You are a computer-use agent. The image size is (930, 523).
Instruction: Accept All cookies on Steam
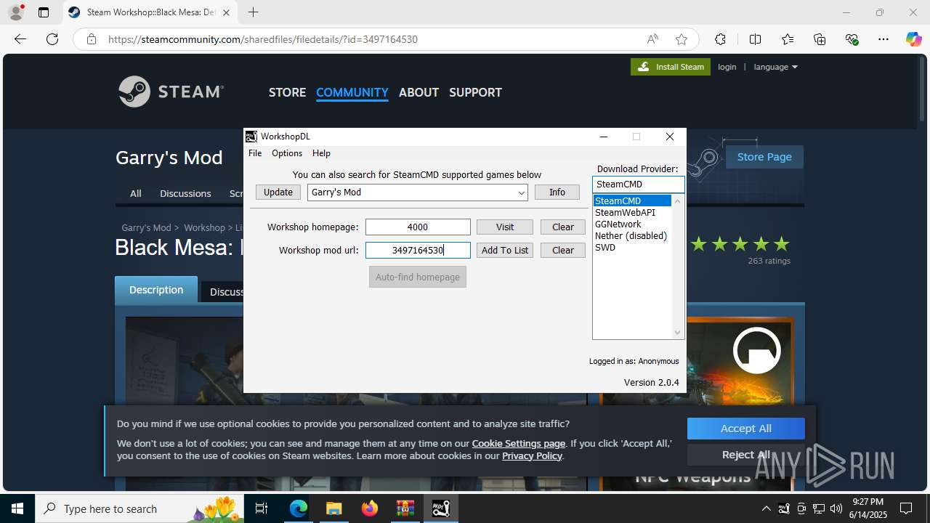[745, 429]
